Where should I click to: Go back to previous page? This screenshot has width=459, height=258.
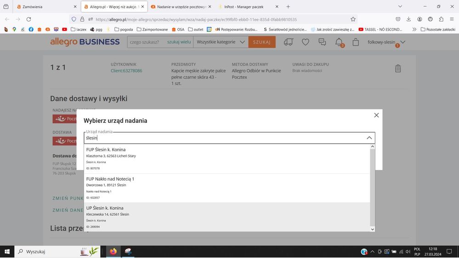click(x=7, y=19)
